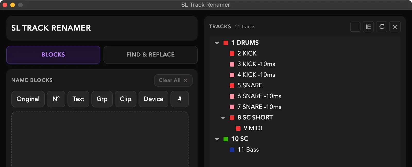Open the FIND & REPLACE tab
This screenshot has width=412, height=167.
click(x=151, y=55)
